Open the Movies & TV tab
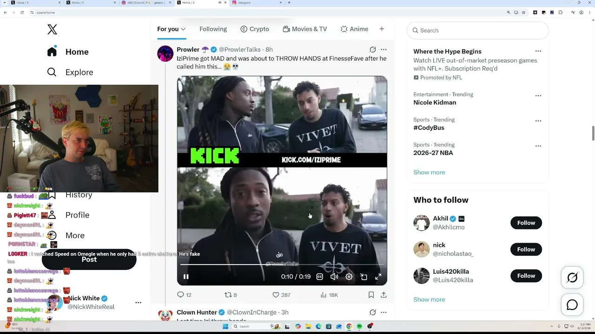Image resolution: width=595 pixels, height=334 pixels. [305, 29]
